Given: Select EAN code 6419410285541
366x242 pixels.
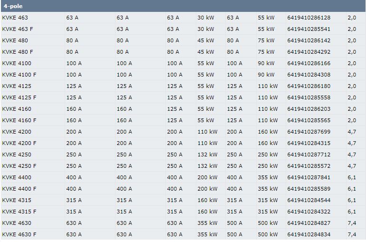Looking at the screenshot, I should [x=309, y=29].
